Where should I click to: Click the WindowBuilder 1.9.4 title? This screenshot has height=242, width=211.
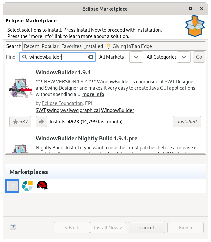coord(63,72)
